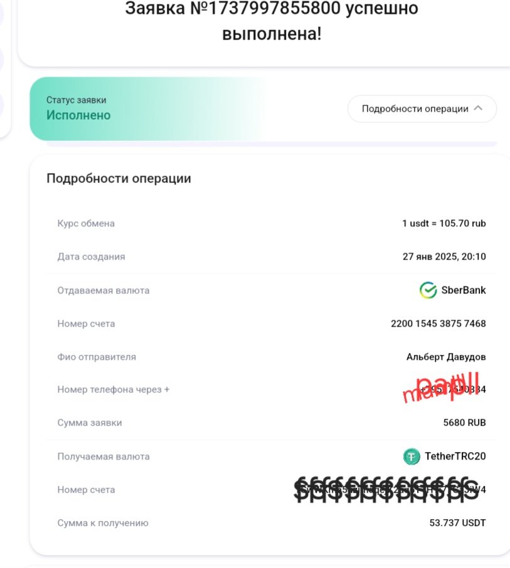Click the Подробности операции section heading
Screen dimensions: 510x568
pyautogui.click(x=119, y=179)
